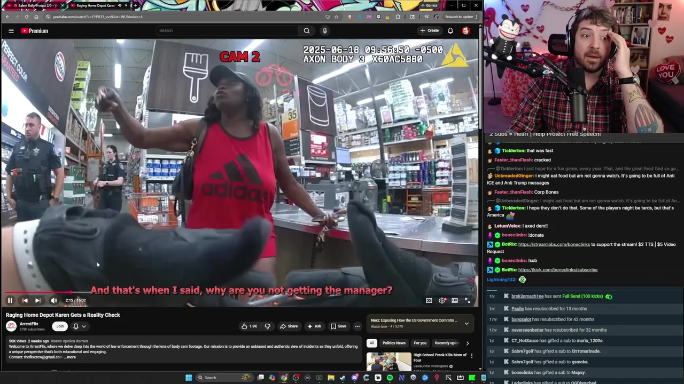
Task: Click the browser address bar URL
Action: click(x=98, y=17)
